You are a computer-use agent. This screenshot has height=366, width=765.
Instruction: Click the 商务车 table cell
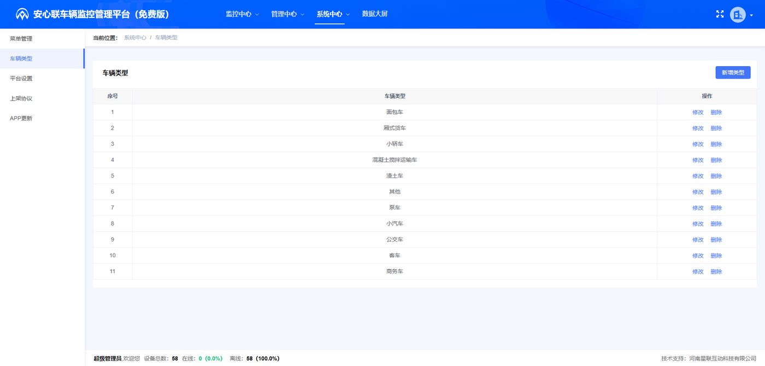click(x=395, y=271)
